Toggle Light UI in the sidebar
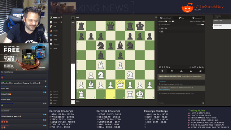Image resolution: width=231 pixels, height=130 pixels. pos(54,92)
